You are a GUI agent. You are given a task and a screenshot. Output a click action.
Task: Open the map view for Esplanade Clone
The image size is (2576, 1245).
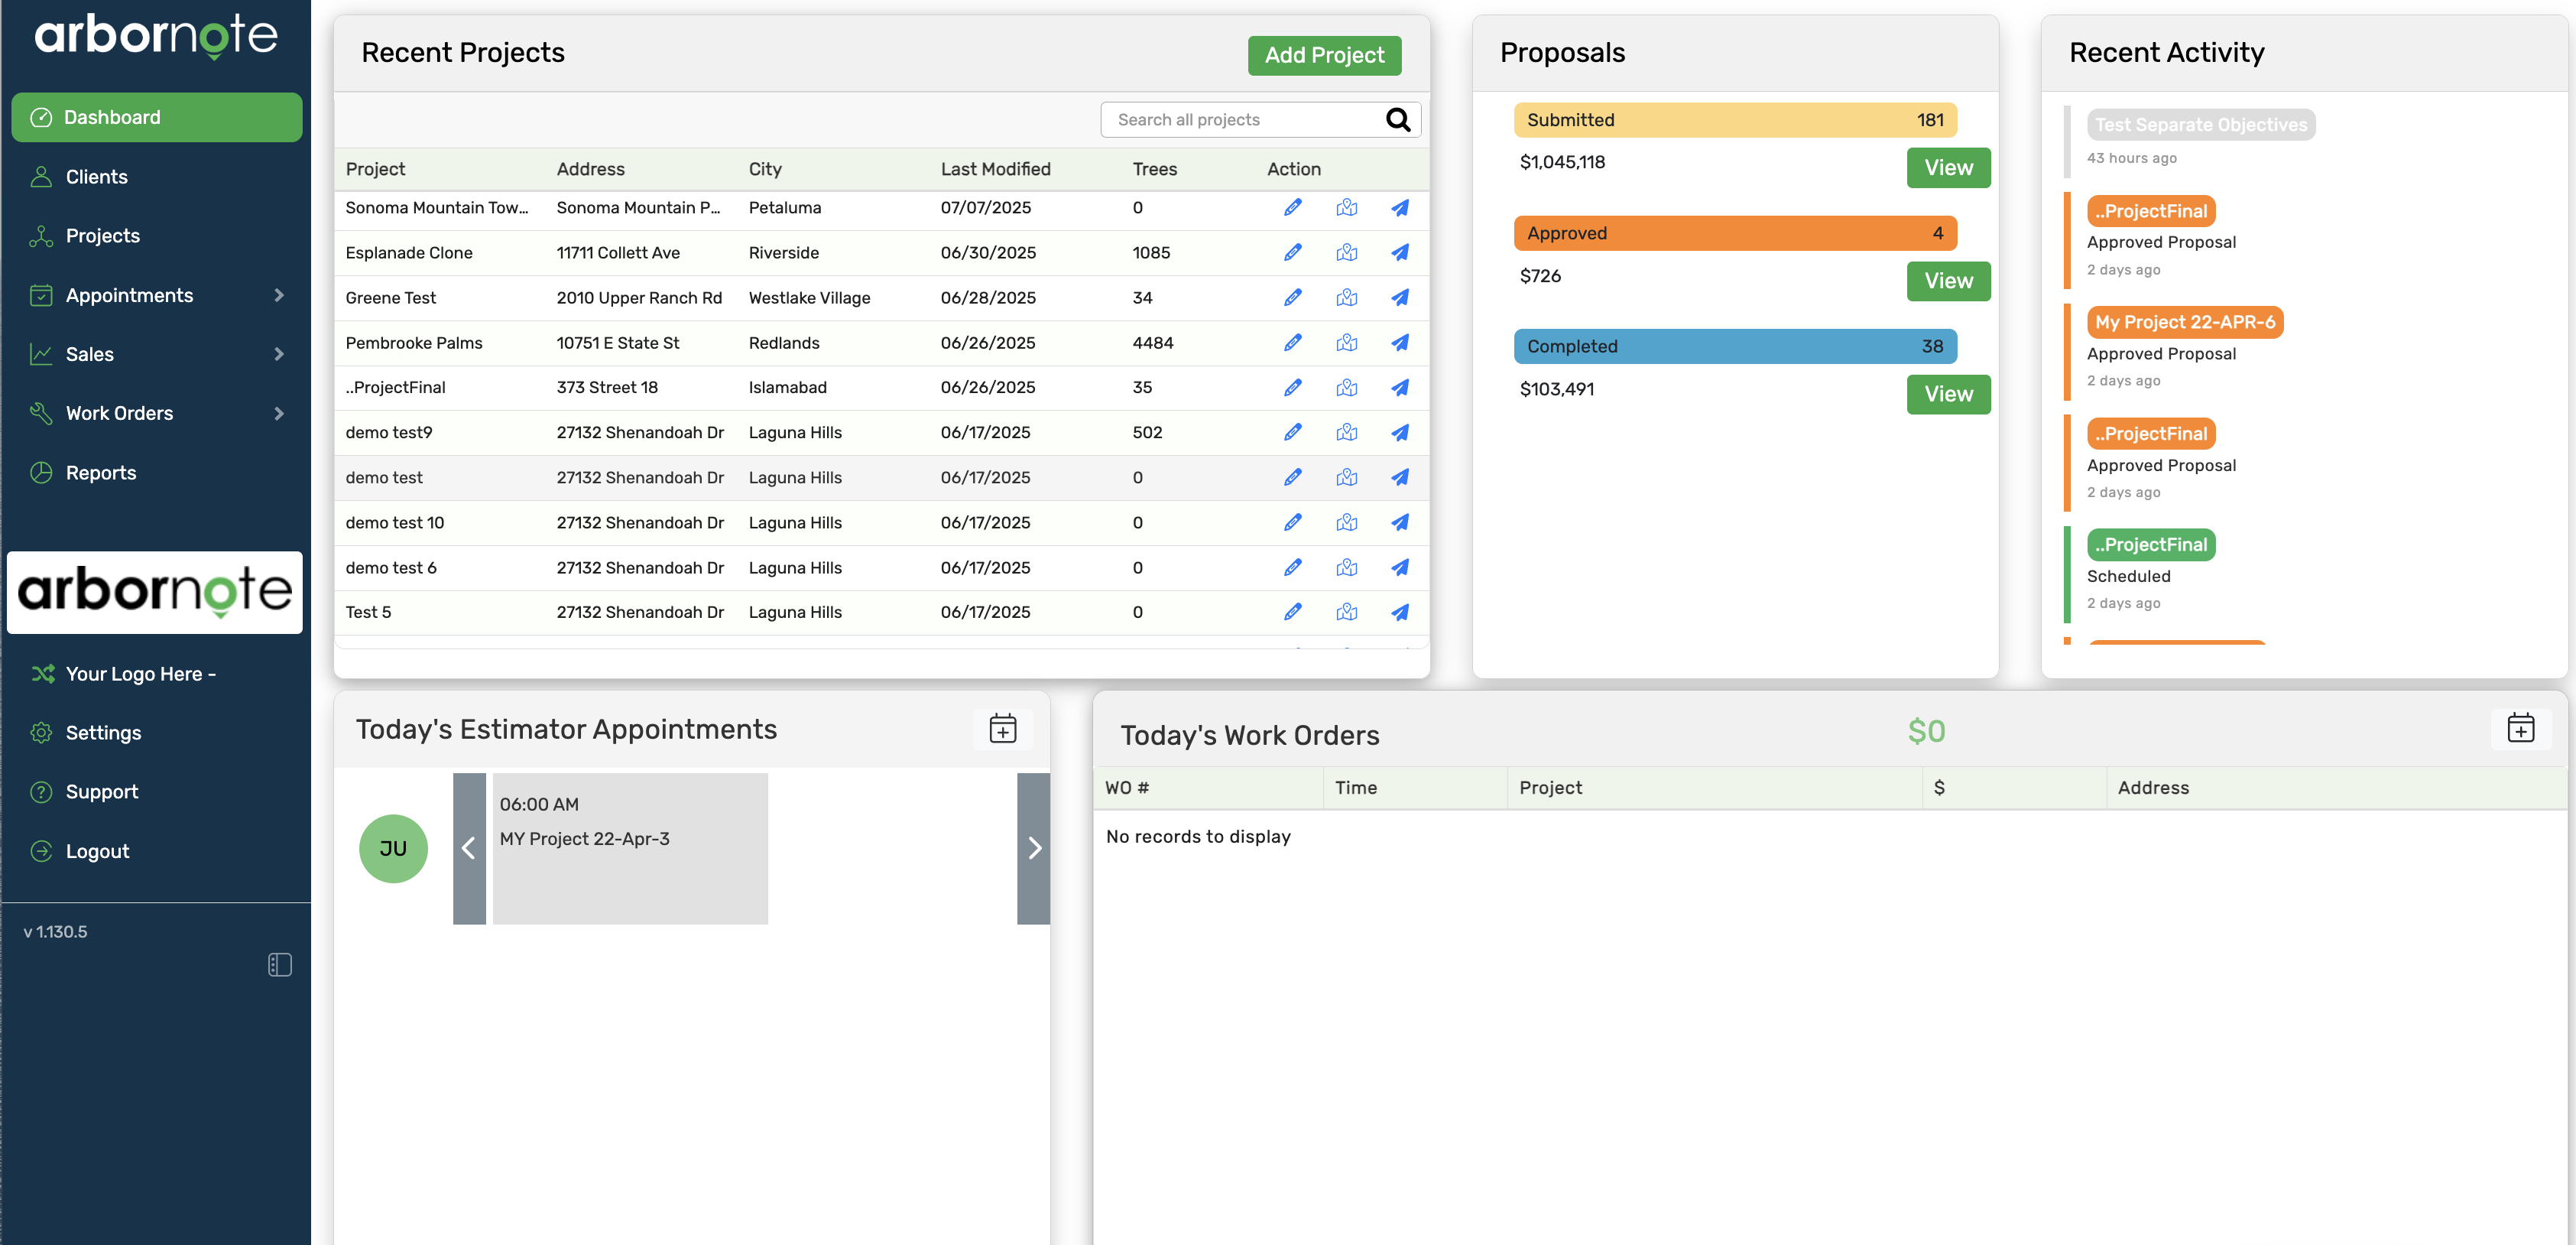pyautogui.click(x=1347, y=252)
